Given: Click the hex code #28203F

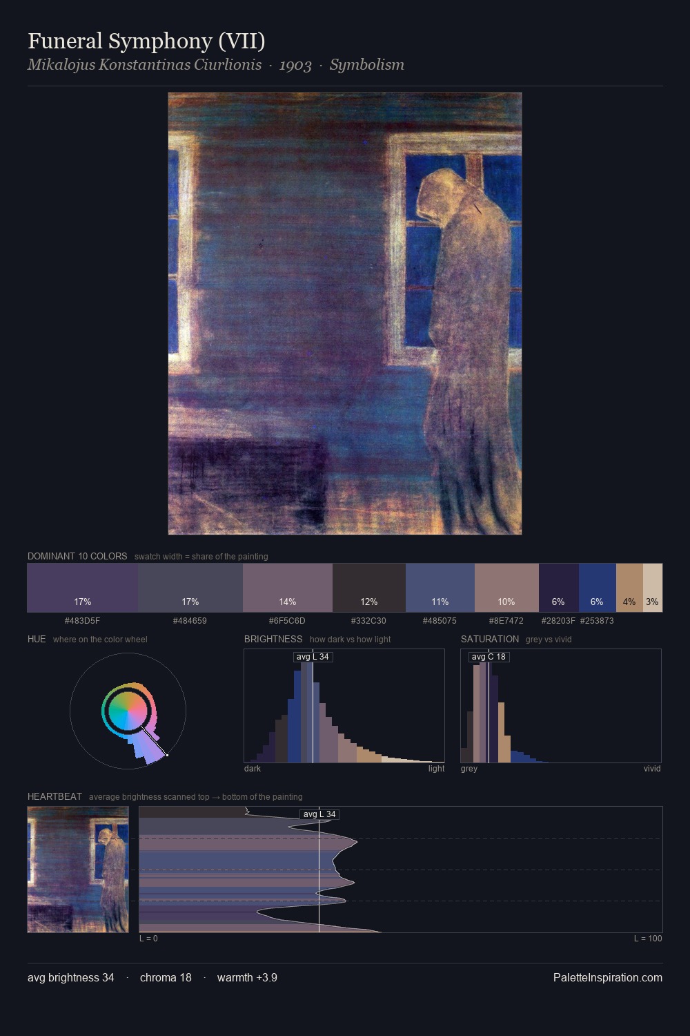Looking at the screenshot, I should [558, 620].
